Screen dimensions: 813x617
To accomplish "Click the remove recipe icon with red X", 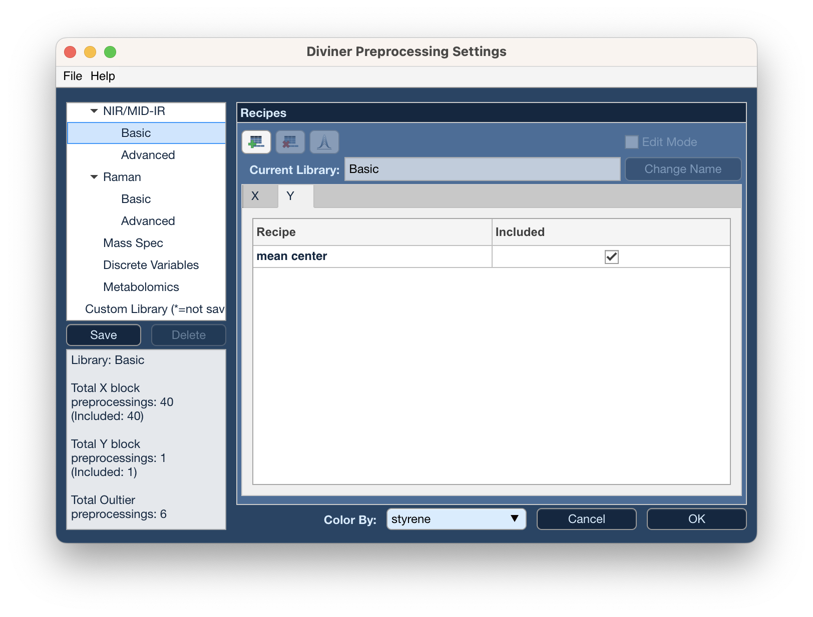I will click(x=290, y=142).
